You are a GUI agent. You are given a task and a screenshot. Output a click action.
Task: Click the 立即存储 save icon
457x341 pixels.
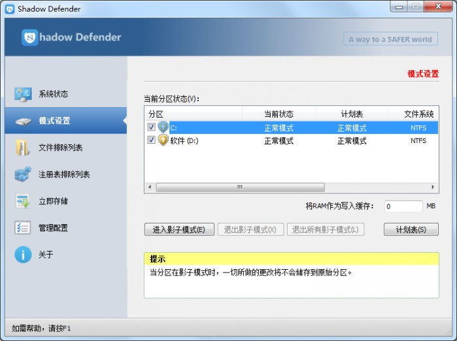(x=23, y=201)
